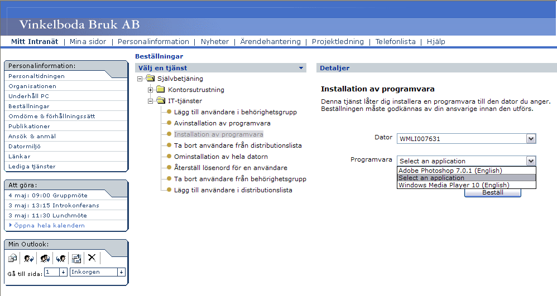Viewport: 557px width, 296px height.
Task: Click the IT-tjänster folder icon
Action: coord(161,100)
